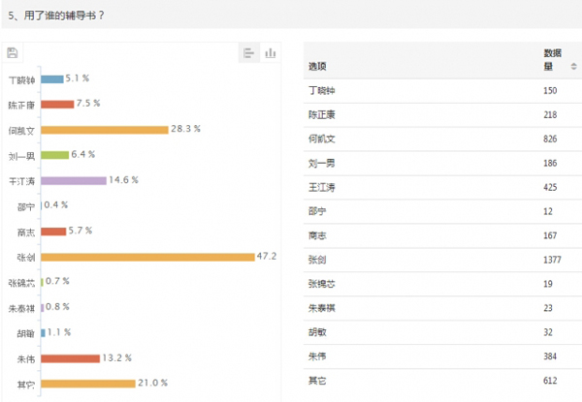Viewport: 582px width, 402px height.
Task: Click the 其它 bar showing 21.0 %
Action: pyautogui.click(x=88, y=384)
